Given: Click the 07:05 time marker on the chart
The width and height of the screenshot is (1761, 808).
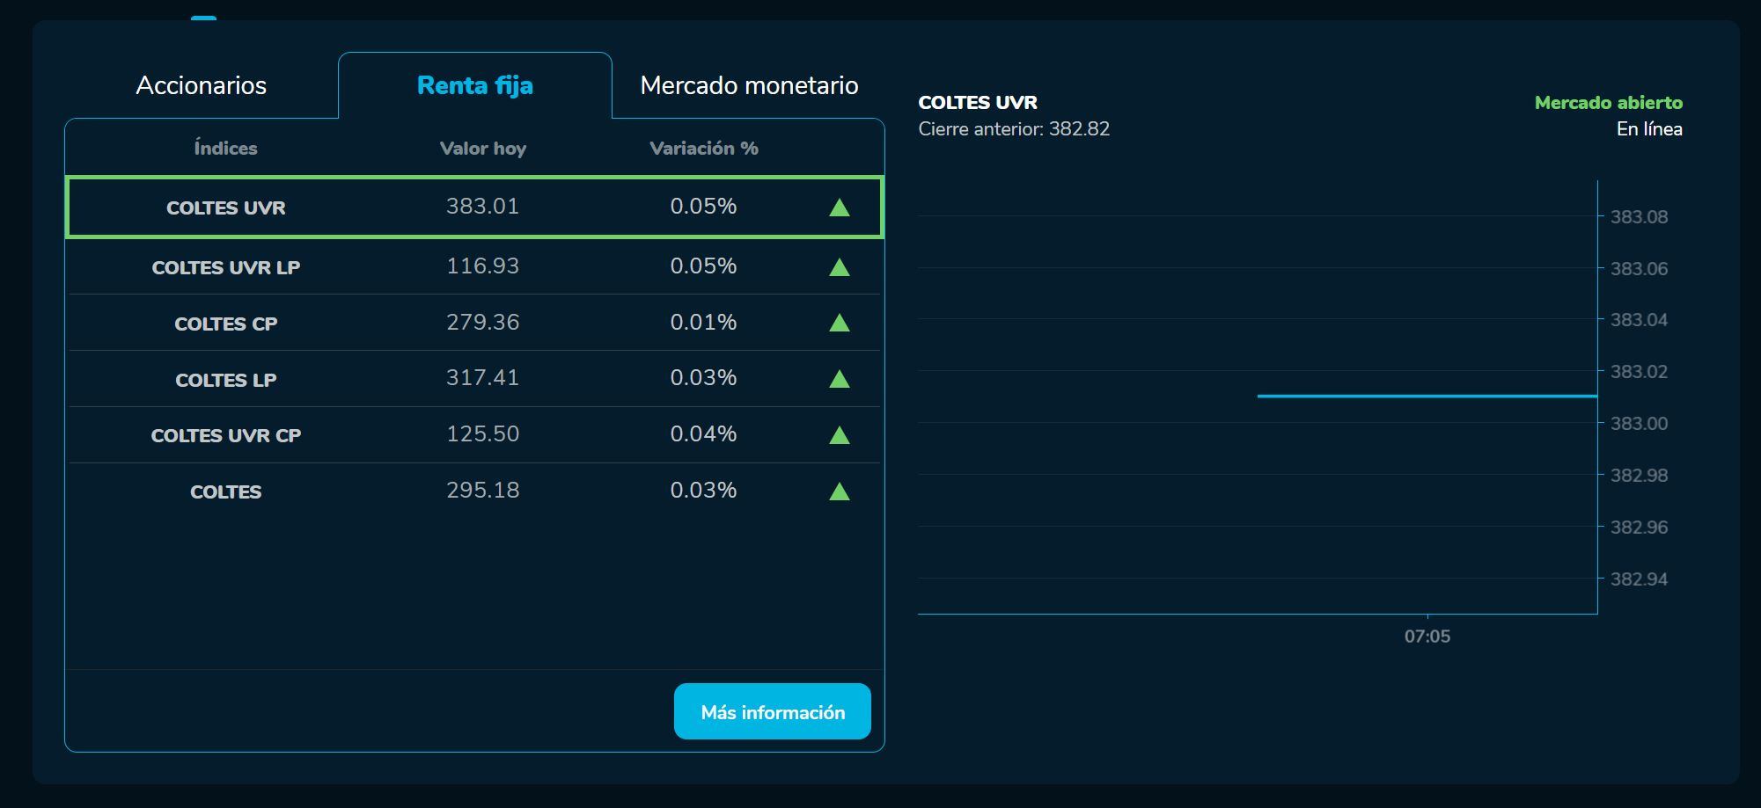Looking at the screenshot, I should tap(1427, 636).
